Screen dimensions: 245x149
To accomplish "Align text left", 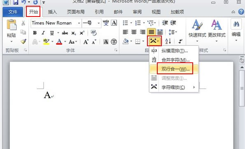I will tap(126, 32).
